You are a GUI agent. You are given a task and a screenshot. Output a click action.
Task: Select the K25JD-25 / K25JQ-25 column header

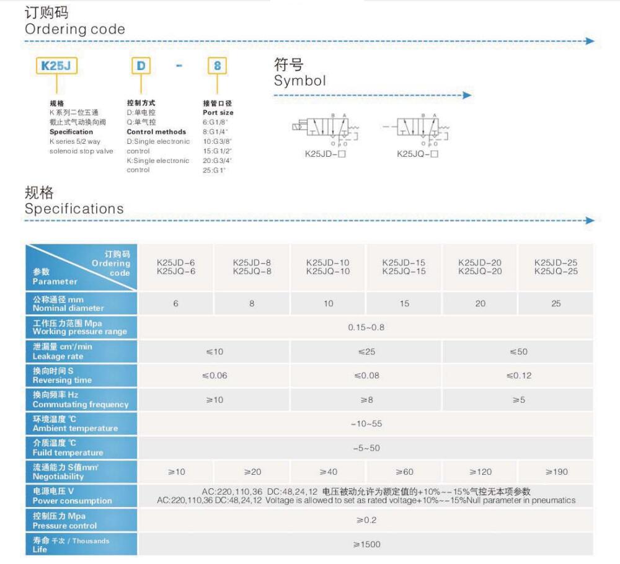556,267
